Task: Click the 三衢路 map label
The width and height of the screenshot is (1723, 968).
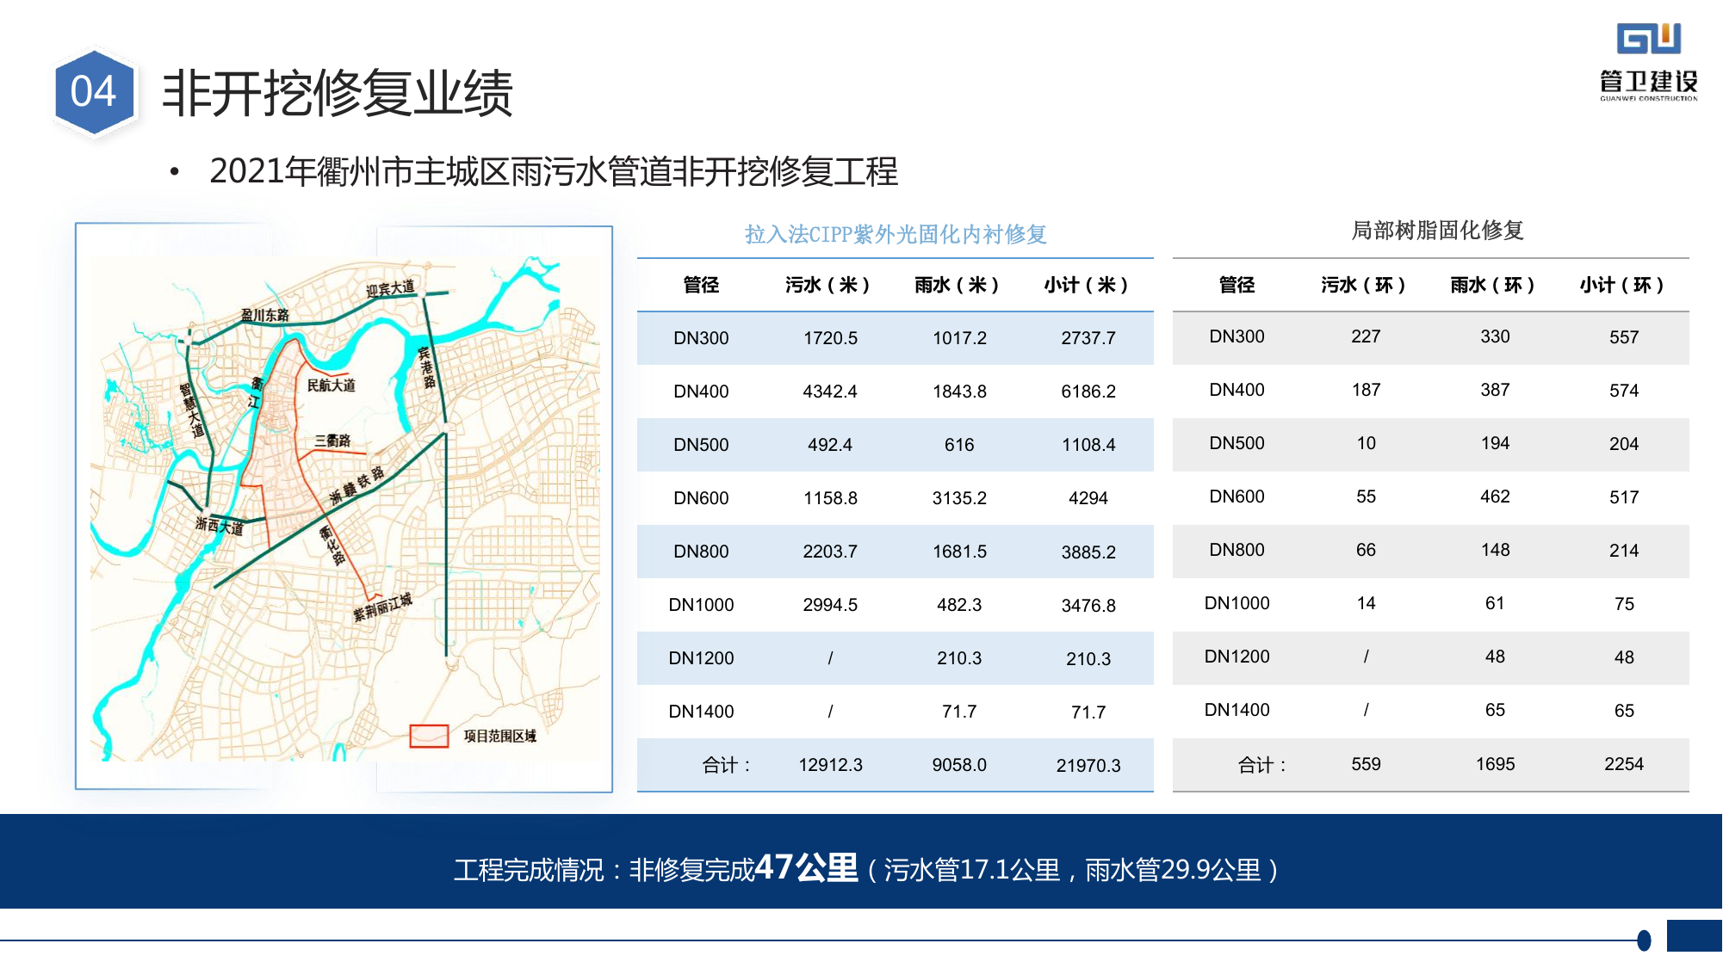Action: click(332, 441)
